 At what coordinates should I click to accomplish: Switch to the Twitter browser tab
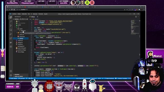[x=50, y=7]
